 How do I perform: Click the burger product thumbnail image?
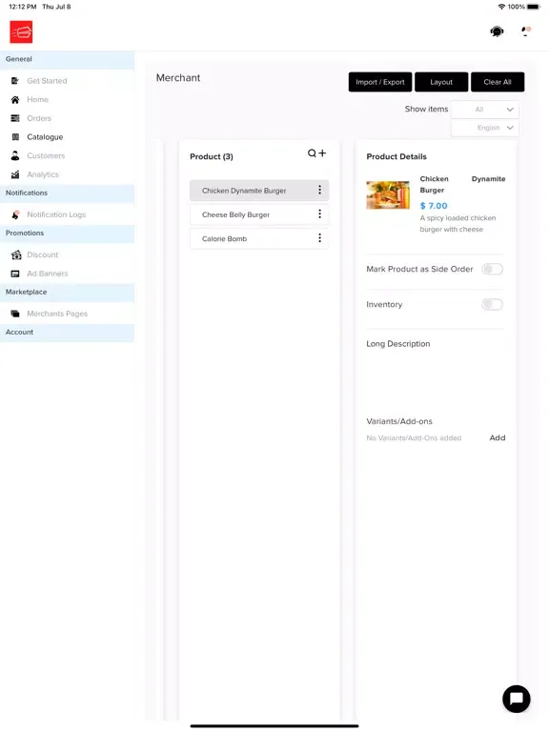pos(388,194)
